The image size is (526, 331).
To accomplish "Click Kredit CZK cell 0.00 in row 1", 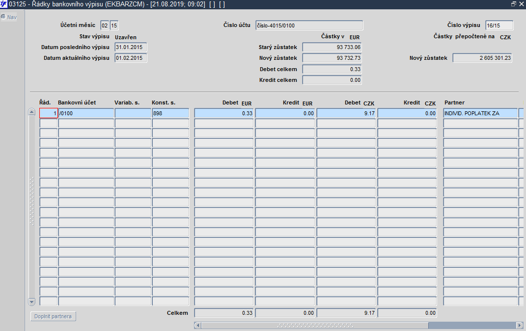I will coord(407,113).
